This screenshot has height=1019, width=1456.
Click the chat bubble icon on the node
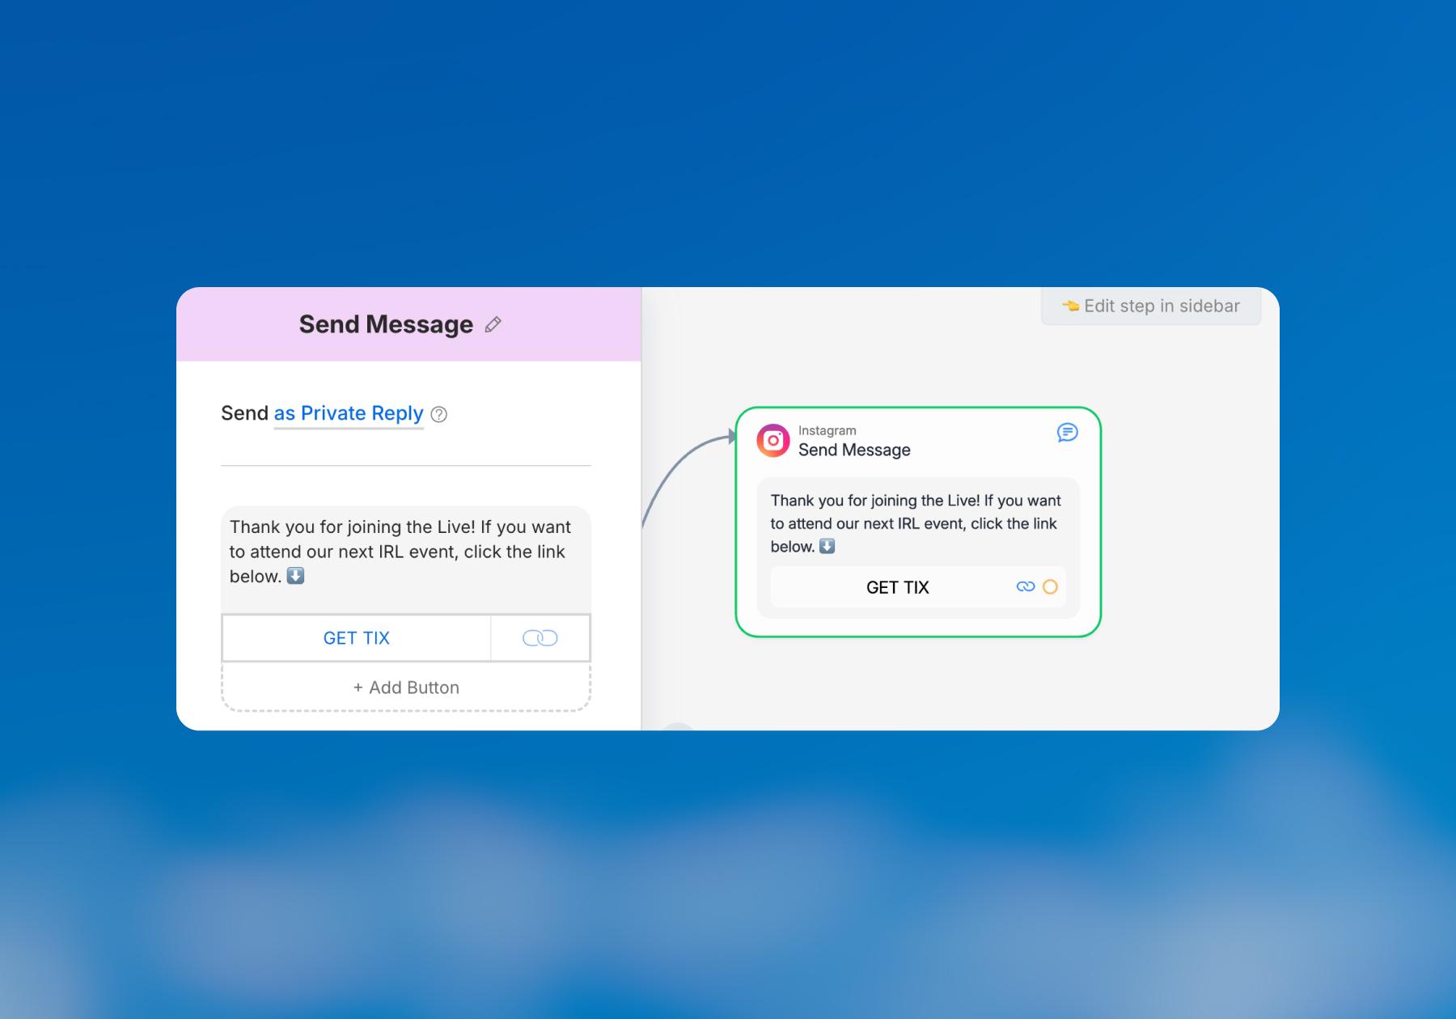(1068, 433)
